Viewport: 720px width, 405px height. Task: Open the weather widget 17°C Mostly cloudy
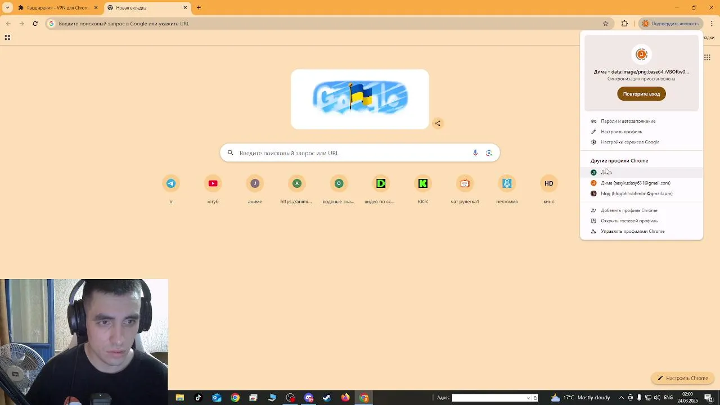[580, 398]
